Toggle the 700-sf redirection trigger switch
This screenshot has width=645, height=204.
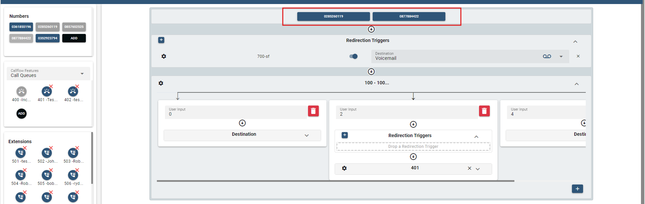(353, 56)
